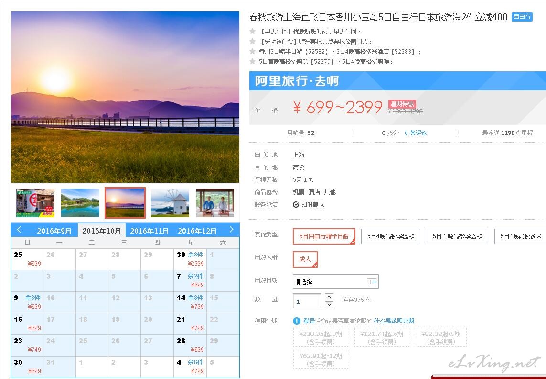Viewport: 546px width, 379px height.
Task: Open the date picker calendar icon
Action: [372, 281]
